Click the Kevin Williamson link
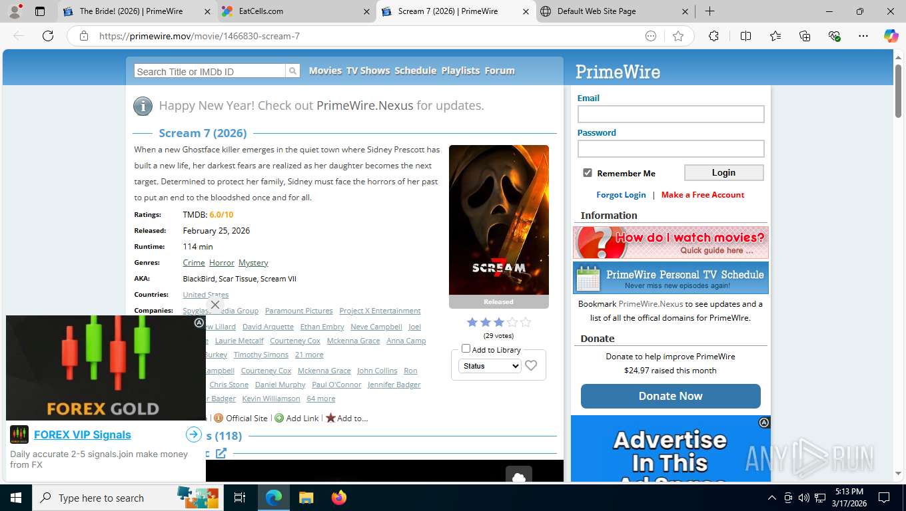The image size is (906, 511). [x=271, y=399]
